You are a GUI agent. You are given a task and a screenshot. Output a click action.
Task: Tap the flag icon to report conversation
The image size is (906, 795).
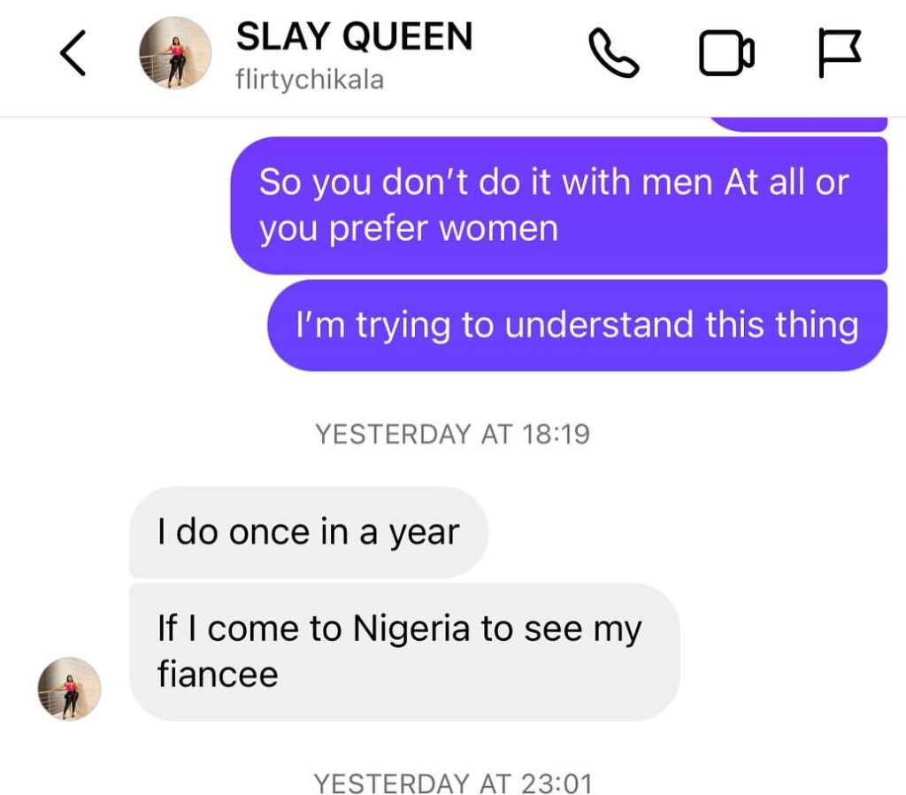pos(838,53)
